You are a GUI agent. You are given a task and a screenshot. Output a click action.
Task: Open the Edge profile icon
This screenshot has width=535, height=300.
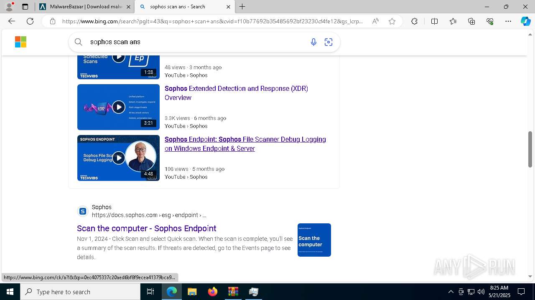[9, 6]
